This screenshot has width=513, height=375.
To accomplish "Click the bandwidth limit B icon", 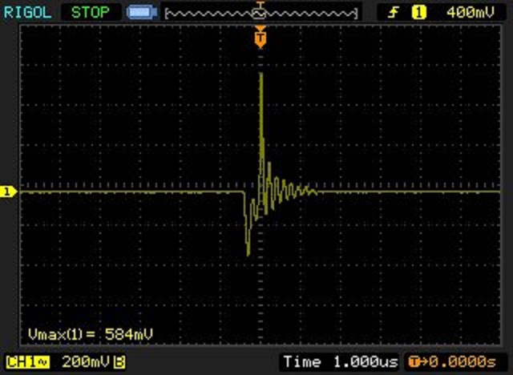I will [x=119, y=362].
